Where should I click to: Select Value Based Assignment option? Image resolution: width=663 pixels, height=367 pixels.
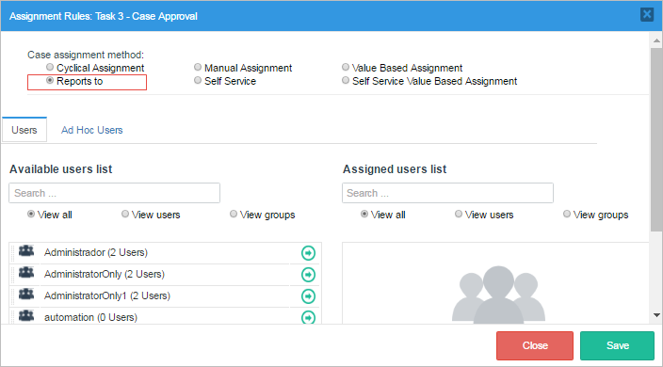click(x=346, y=67)
